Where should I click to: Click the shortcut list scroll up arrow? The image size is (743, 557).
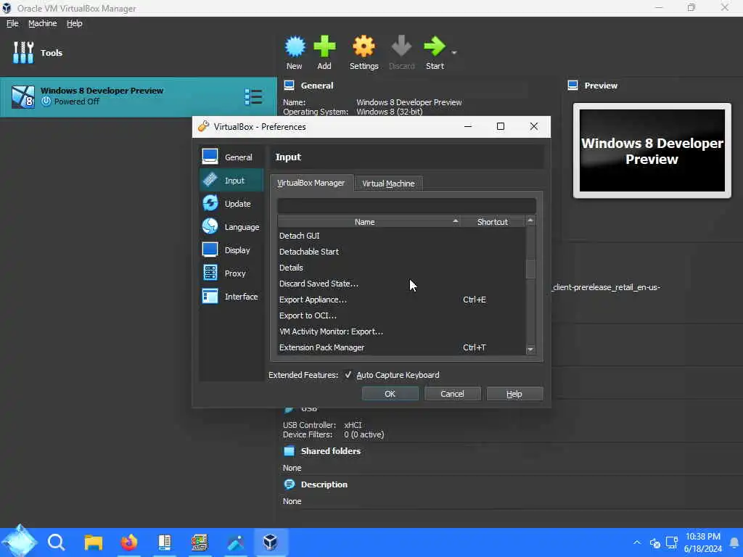click(x=530, y=220)
